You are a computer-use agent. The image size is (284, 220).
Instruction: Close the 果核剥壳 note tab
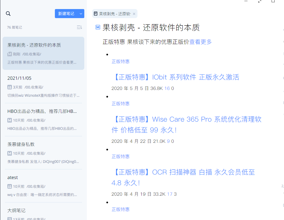(134, 14)
